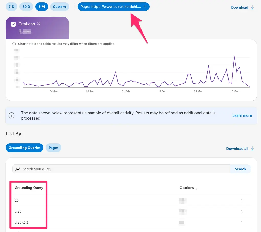Open the Custom date range picker

coord(60,7)
